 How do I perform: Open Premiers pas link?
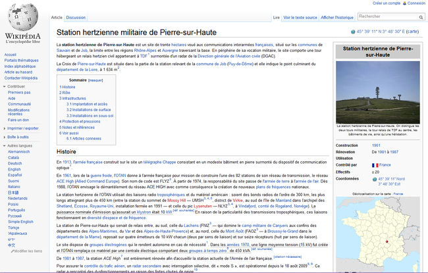point(19,93)
